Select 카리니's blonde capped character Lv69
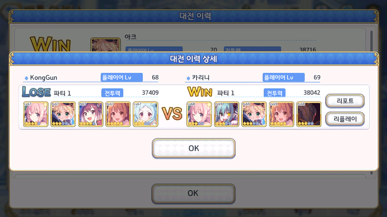Image resolution: width=387 pixels, height=217 pixels. [254, 114]
